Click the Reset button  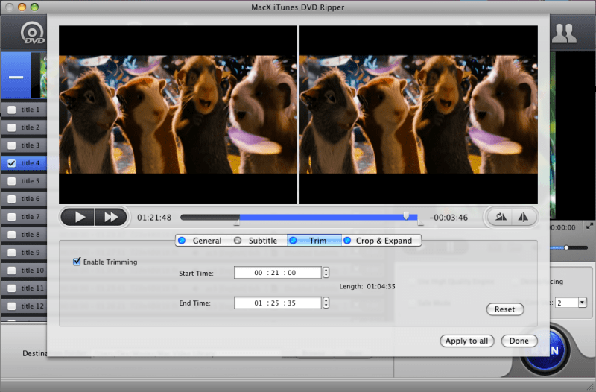point(505,309)
